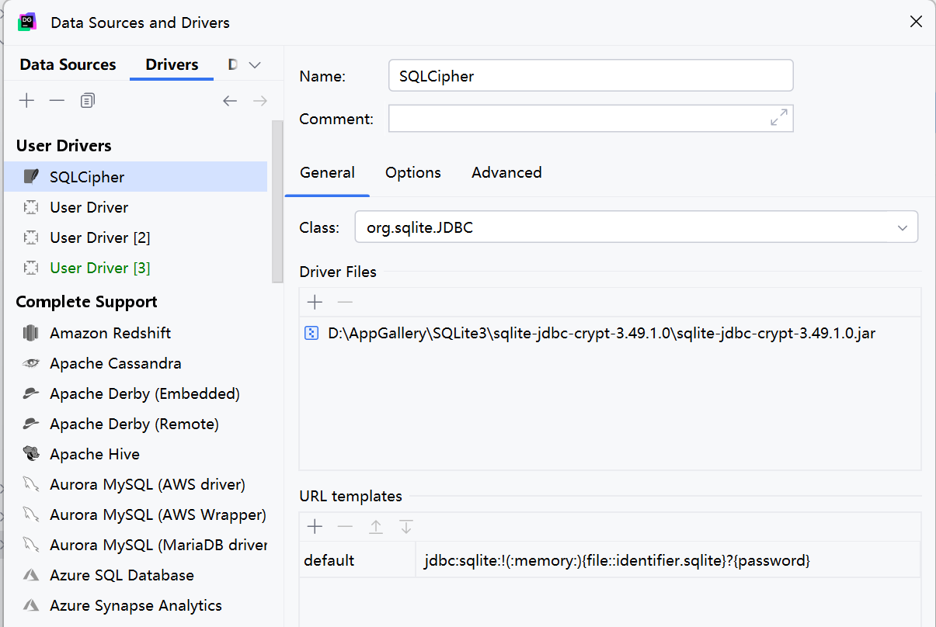Image resolution: width=936 pixels, height=627 pixels.
Task: Click the icon beside User Driver [2]
Action: coord(31,237)
